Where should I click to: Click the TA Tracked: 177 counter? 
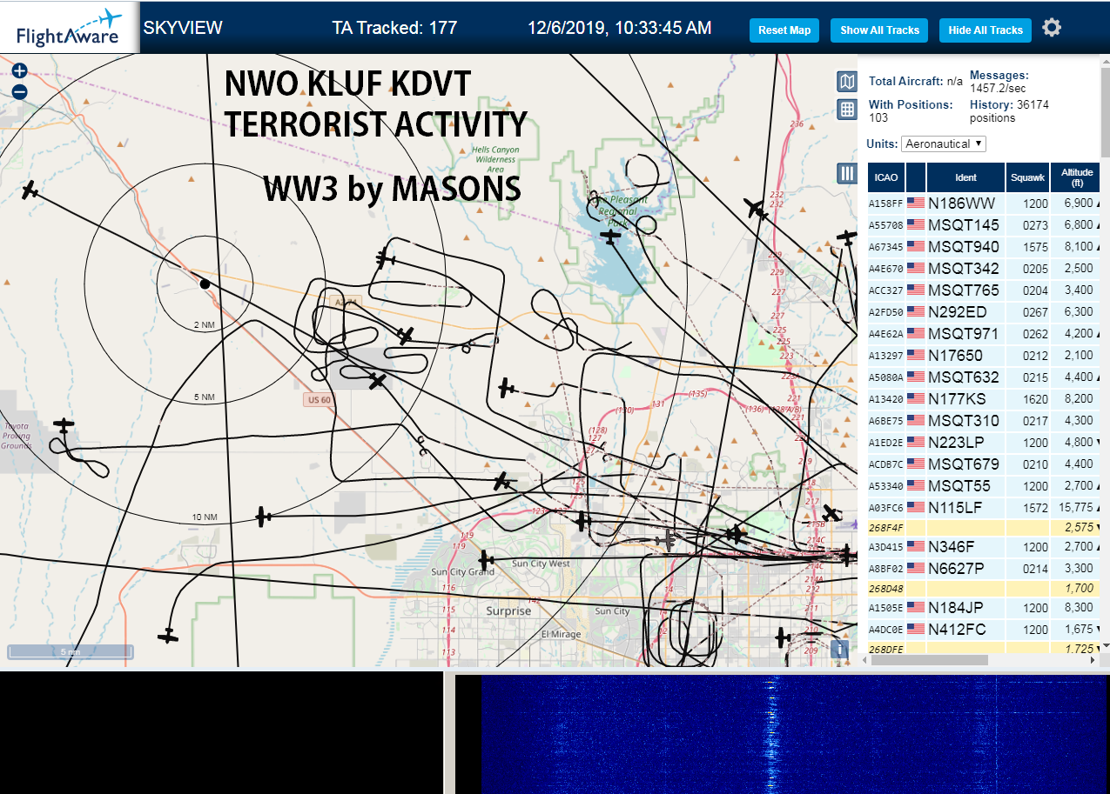click(x=394, y=28)
